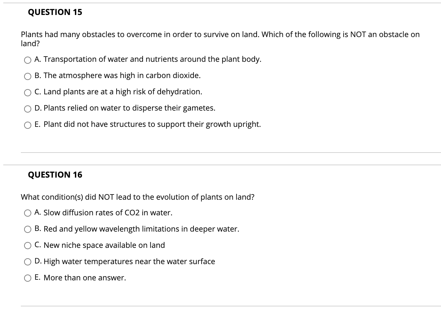Select option B about wavelength limitations

[28, 229]
